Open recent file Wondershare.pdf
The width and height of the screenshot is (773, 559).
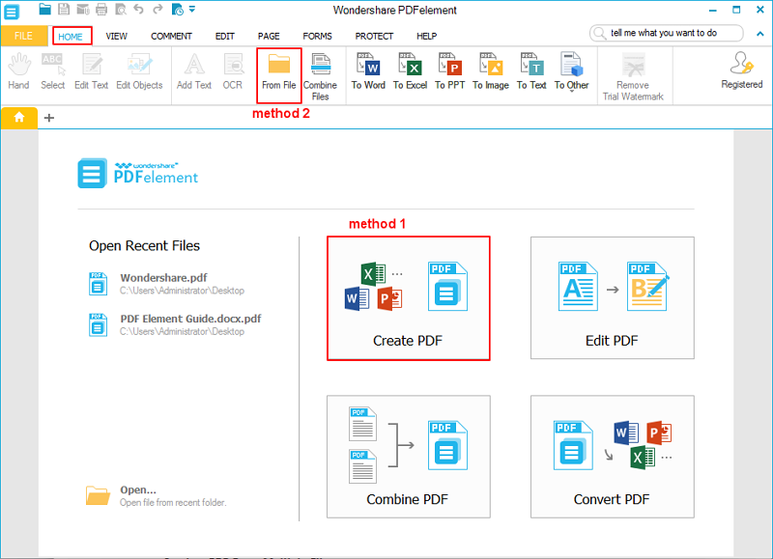tap(166, 284)
